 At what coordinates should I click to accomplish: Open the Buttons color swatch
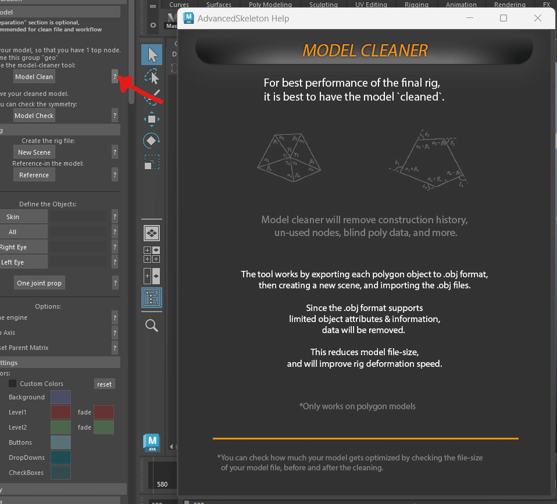[60, 442]
